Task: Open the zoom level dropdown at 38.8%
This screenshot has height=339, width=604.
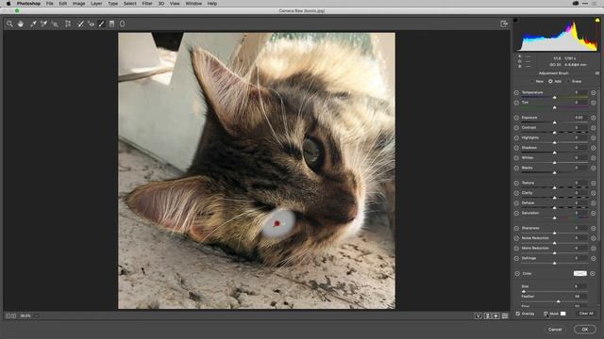Action: tap(37, 316)
